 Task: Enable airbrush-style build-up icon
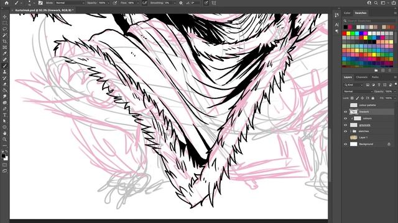pyautogui.click(x=145, y=3)
